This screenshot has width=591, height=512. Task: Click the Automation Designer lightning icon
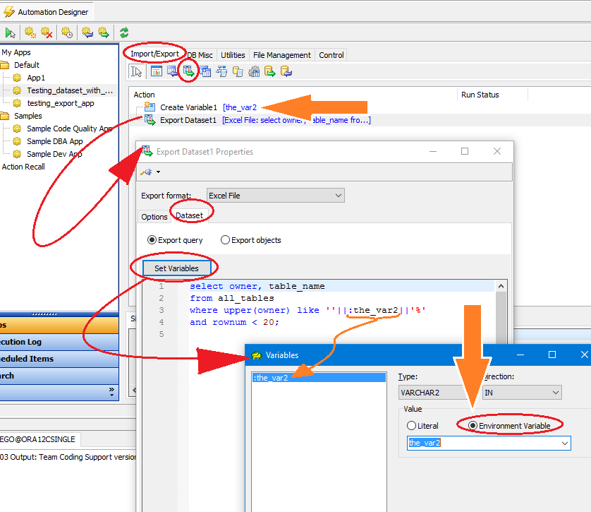coord(9,12)
